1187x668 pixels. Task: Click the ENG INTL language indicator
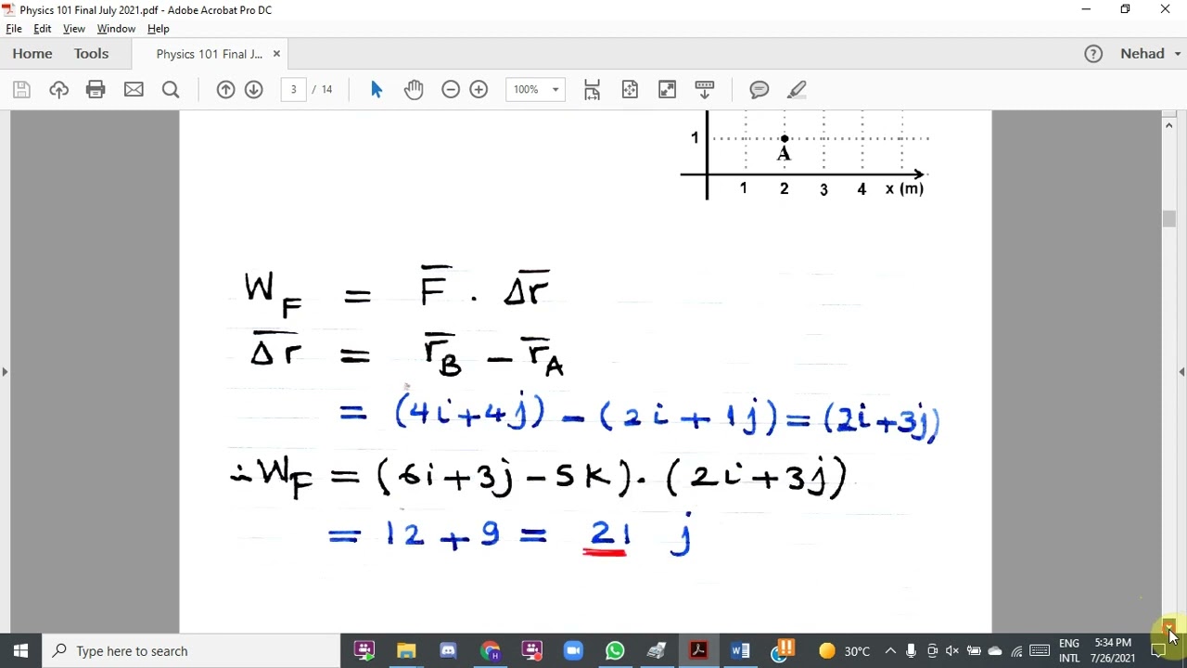click(x=1069, y=650)
